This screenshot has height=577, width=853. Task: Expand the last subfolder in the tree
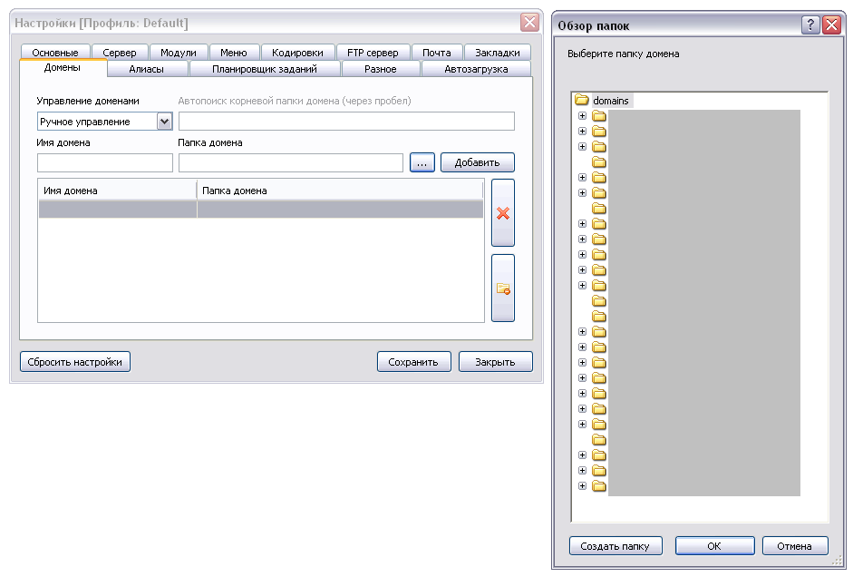coord(583,485)
